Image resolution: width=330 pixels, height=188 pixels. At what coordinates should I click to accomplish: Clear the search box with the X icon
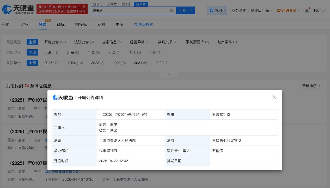(171, 10)
